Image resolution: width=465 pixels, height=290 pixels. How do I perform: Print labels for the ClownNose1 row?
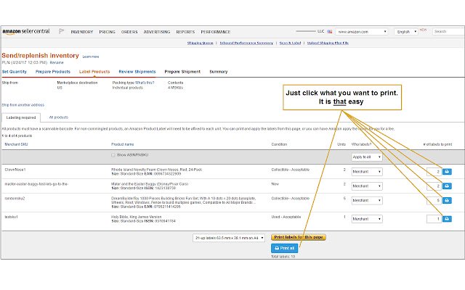coord(447,172)
